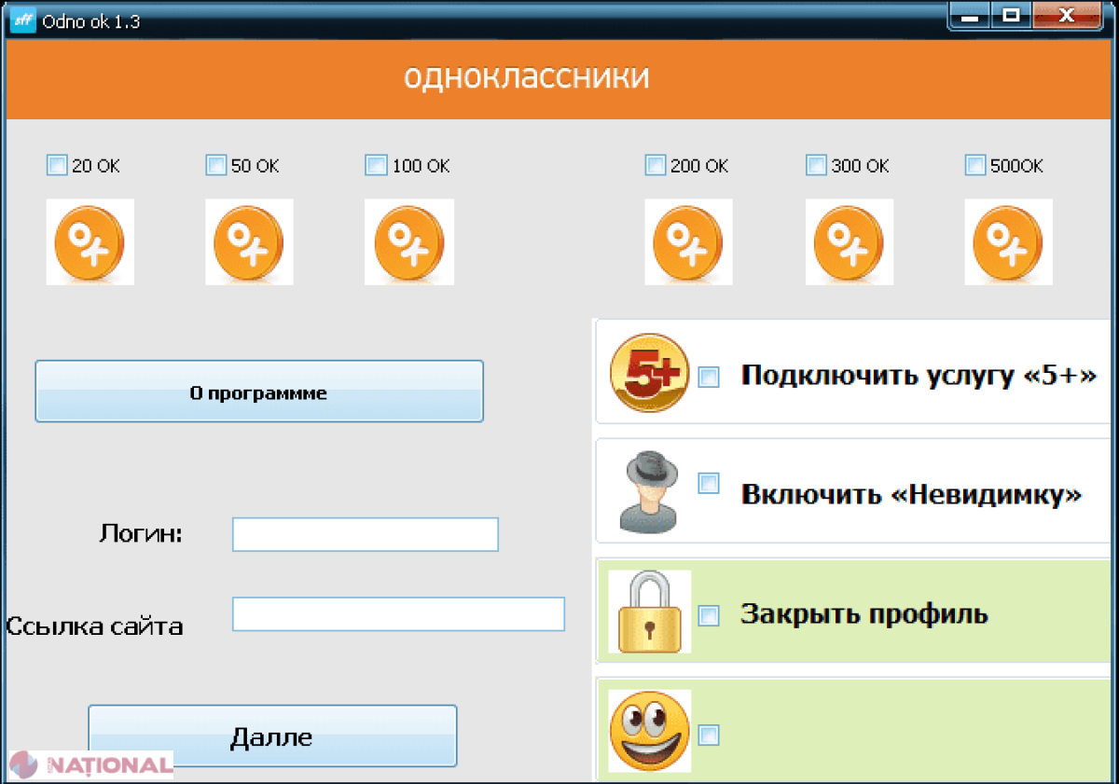Screen dimensions: 1119x784
Task: Check the «Невидимку» checkbox
Action: (709, 483)
